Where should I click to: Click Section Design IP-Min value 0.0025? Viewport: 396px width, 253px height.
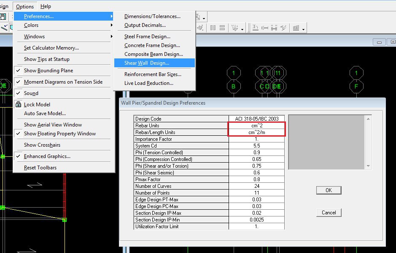256,219
